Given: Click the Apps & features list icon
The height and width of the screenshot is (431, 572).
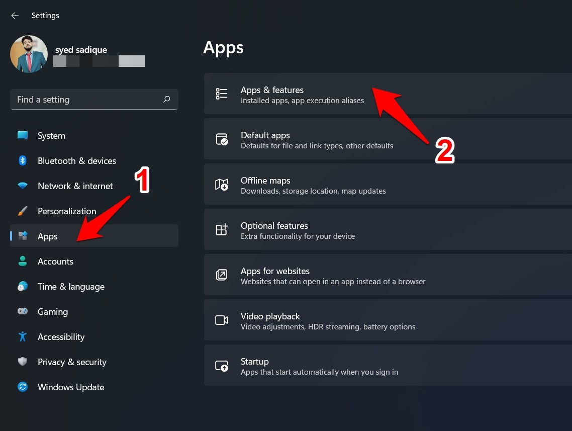Looking at the screenshot, I should tap(222, 94).
